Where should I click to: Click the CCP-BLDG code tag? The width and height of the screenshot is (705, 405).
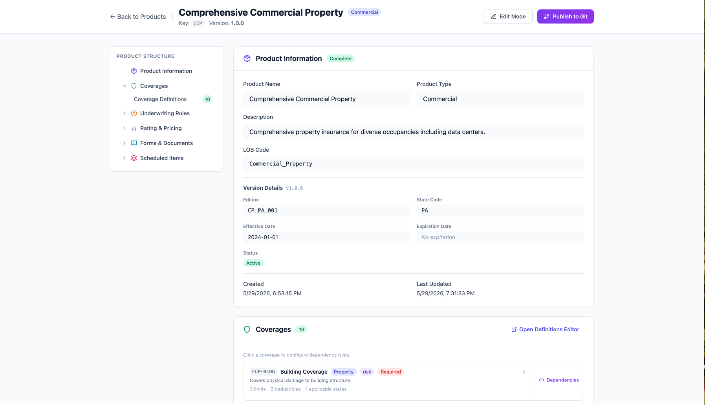pyautogui.click(x=264, y=372)
